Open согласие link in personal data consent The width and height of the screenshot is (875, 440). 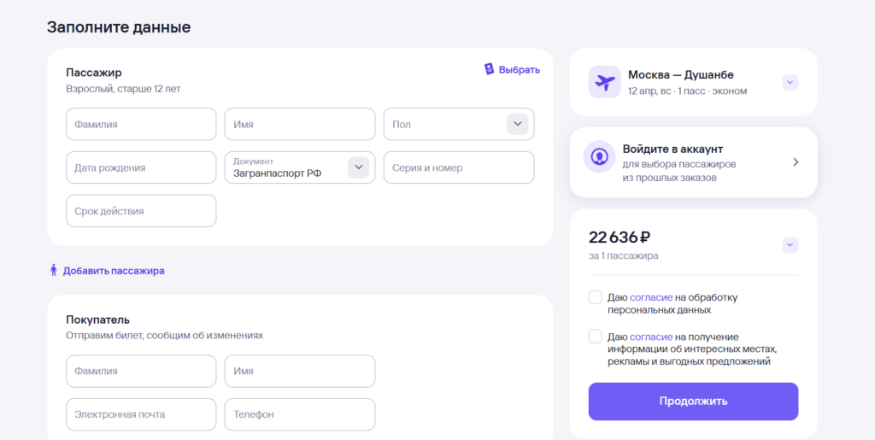click(650, 297)
